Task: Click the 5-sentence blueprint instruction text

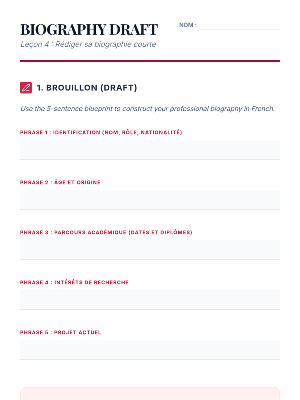Action: 147,109
